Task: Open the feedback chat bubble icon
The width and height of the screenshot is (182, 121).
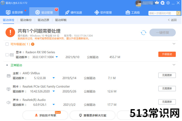Action: [x=163, y=3]
